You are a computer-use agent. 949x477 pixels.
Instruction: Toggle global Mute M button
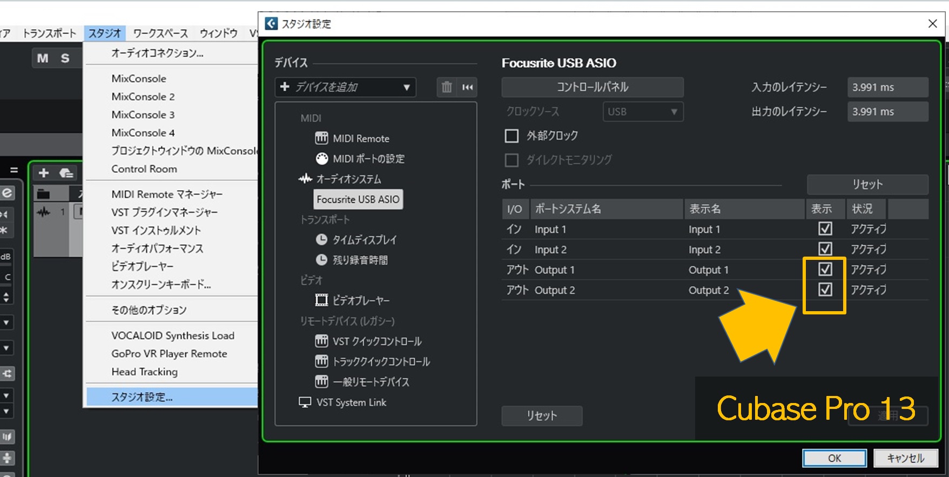43,58
